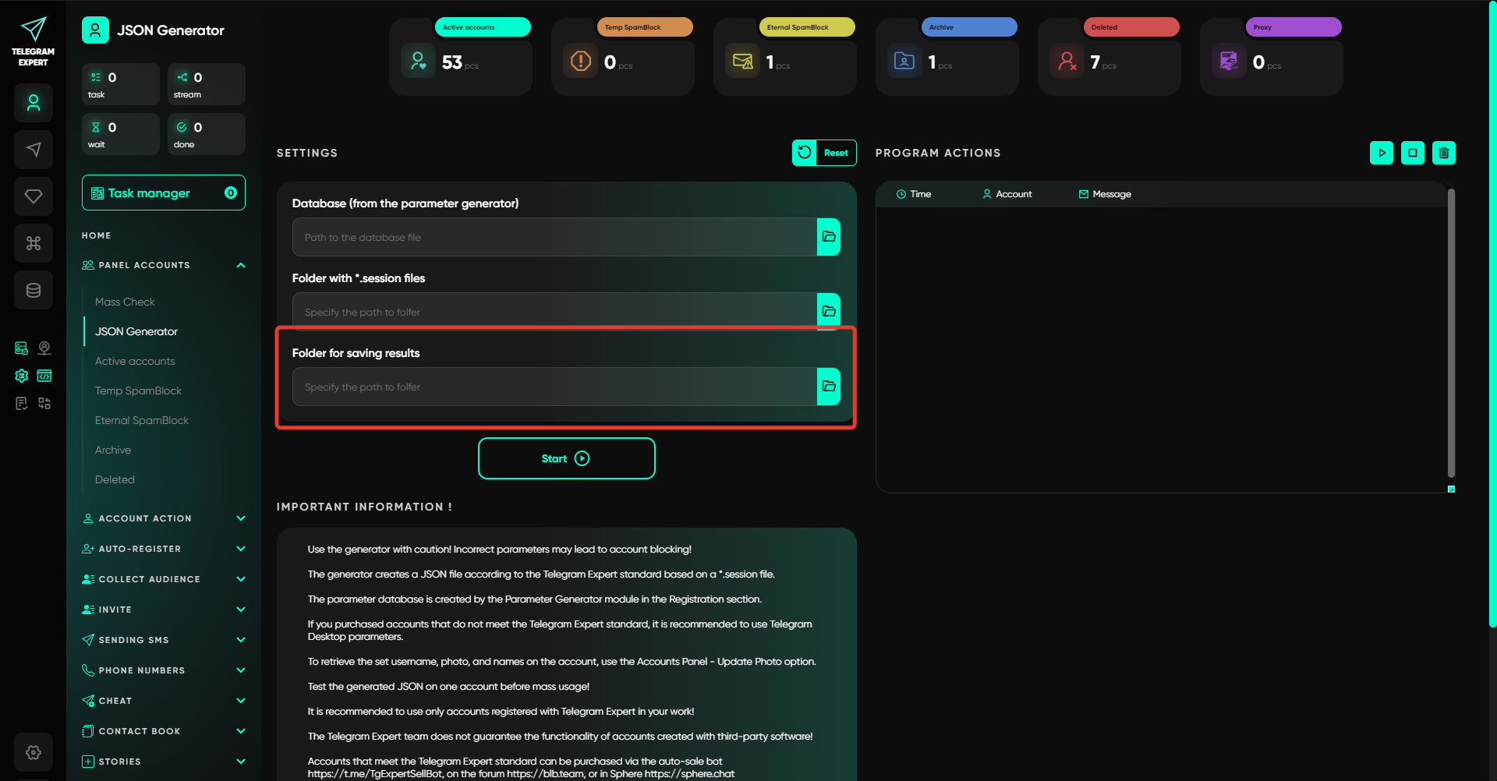Click the database stack icon in sidebar
The width and height of the screenshot is (1497, 781).
click(33, 290)
